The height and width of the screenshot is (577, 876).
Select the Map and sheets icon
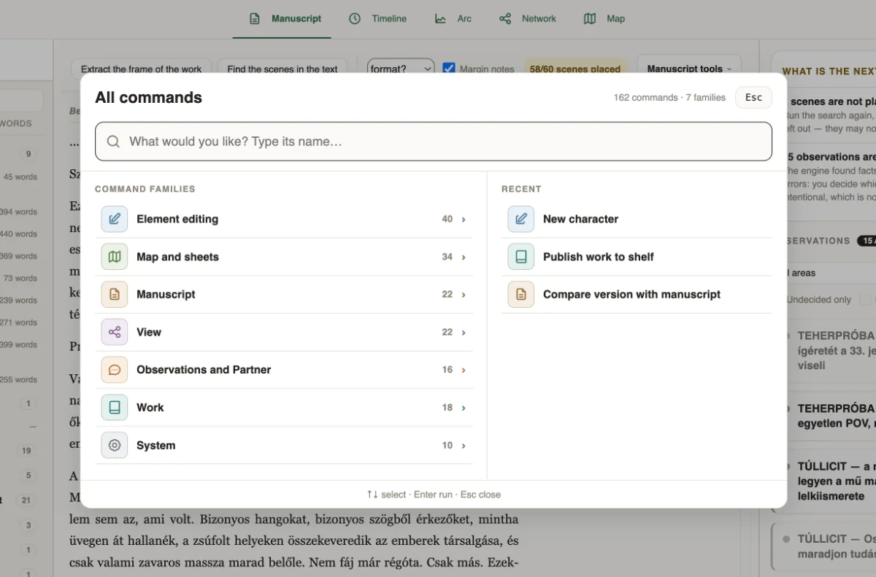[115, 257]
